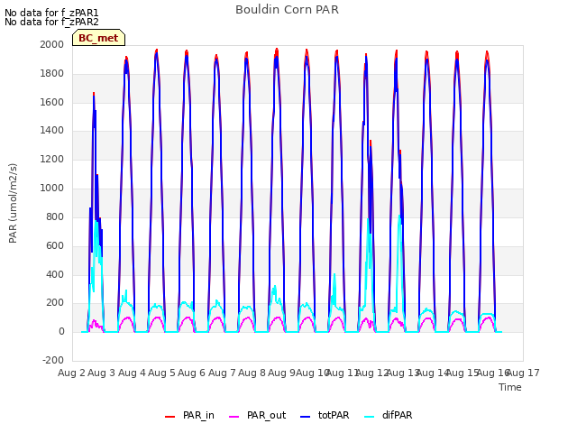Screen dimensions: 577x433
Task: Click the 'No data for f_zPAR2' message
Action: (51, 22)
